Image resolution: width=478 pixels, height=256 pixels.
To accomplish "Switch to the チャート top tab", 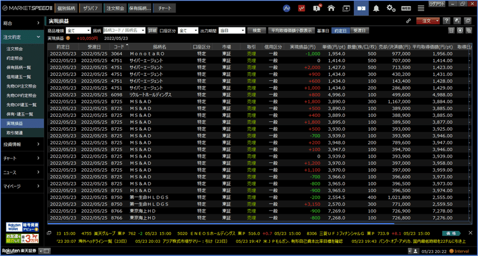I will [x=165, y=8].
